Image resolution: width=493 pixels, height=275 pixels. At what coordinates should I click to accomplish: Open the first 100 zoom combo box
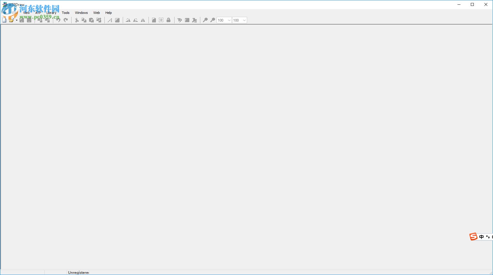(224, 20)
